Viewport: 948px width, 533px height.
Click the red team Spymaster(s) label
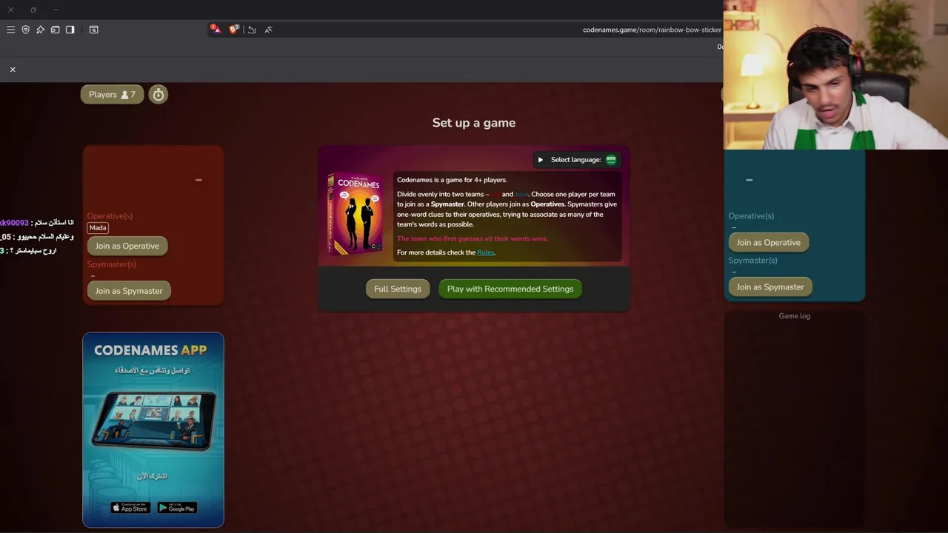coord(112,264)
